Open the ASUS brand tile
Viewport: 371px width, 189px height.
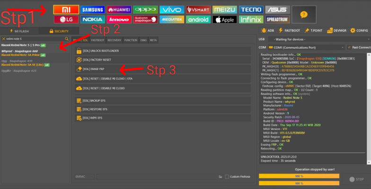(277, 9)
